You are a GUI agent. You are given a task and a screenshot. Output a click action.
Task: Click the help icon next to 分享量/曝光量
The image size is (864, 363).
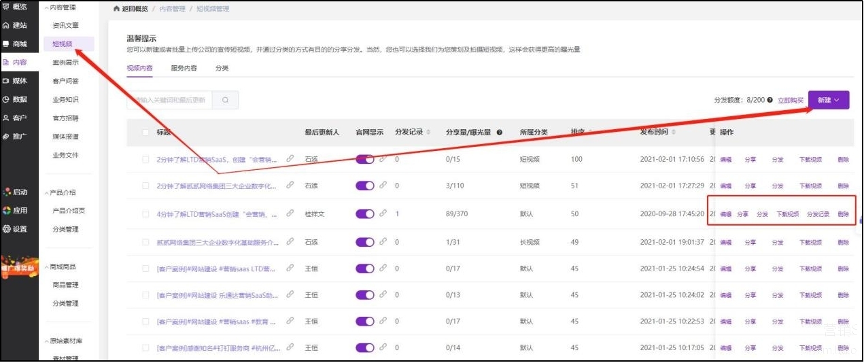pyautogui.click(x=500, y=133)
